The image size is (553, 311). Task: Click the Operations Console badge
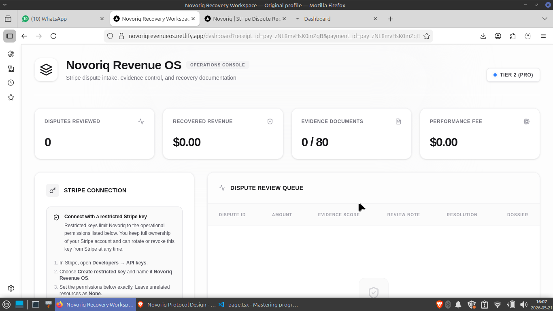(x=217, y=65)
